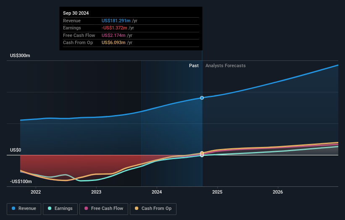Click the Earnings label in tooltip

[72, 28]
